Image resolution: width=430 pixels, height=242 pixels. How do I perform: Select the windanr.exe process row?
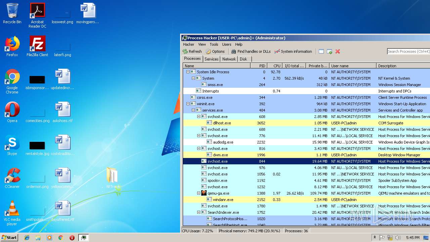click(x=306, y=200)
